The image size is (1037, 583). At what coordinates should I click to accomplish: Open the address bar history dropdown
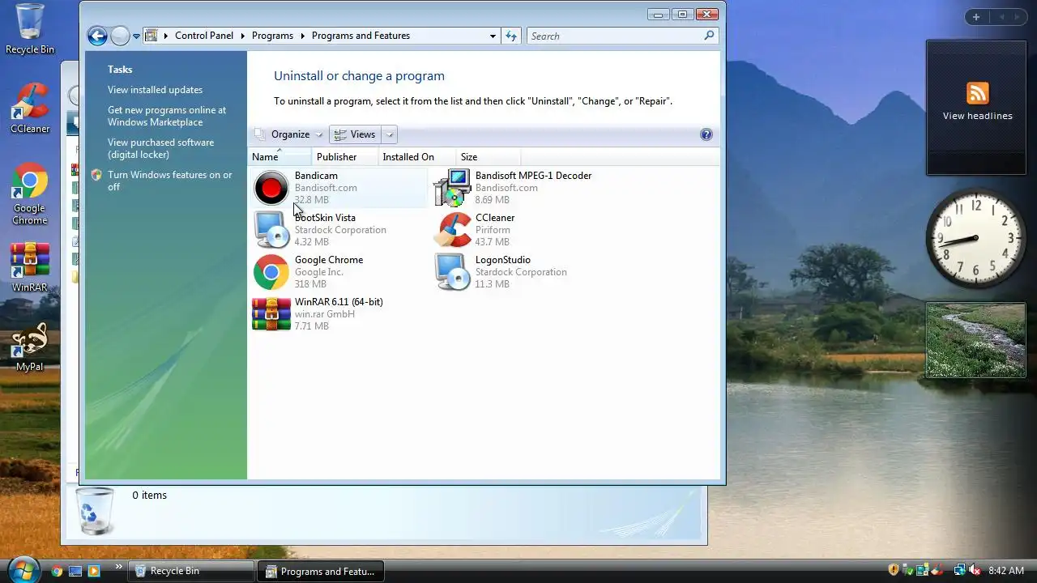pyautogui.click(x=493, y=36)
